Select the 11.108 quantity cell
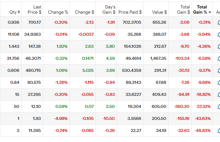The image size is (220, 142). click(x=11, y=34)
